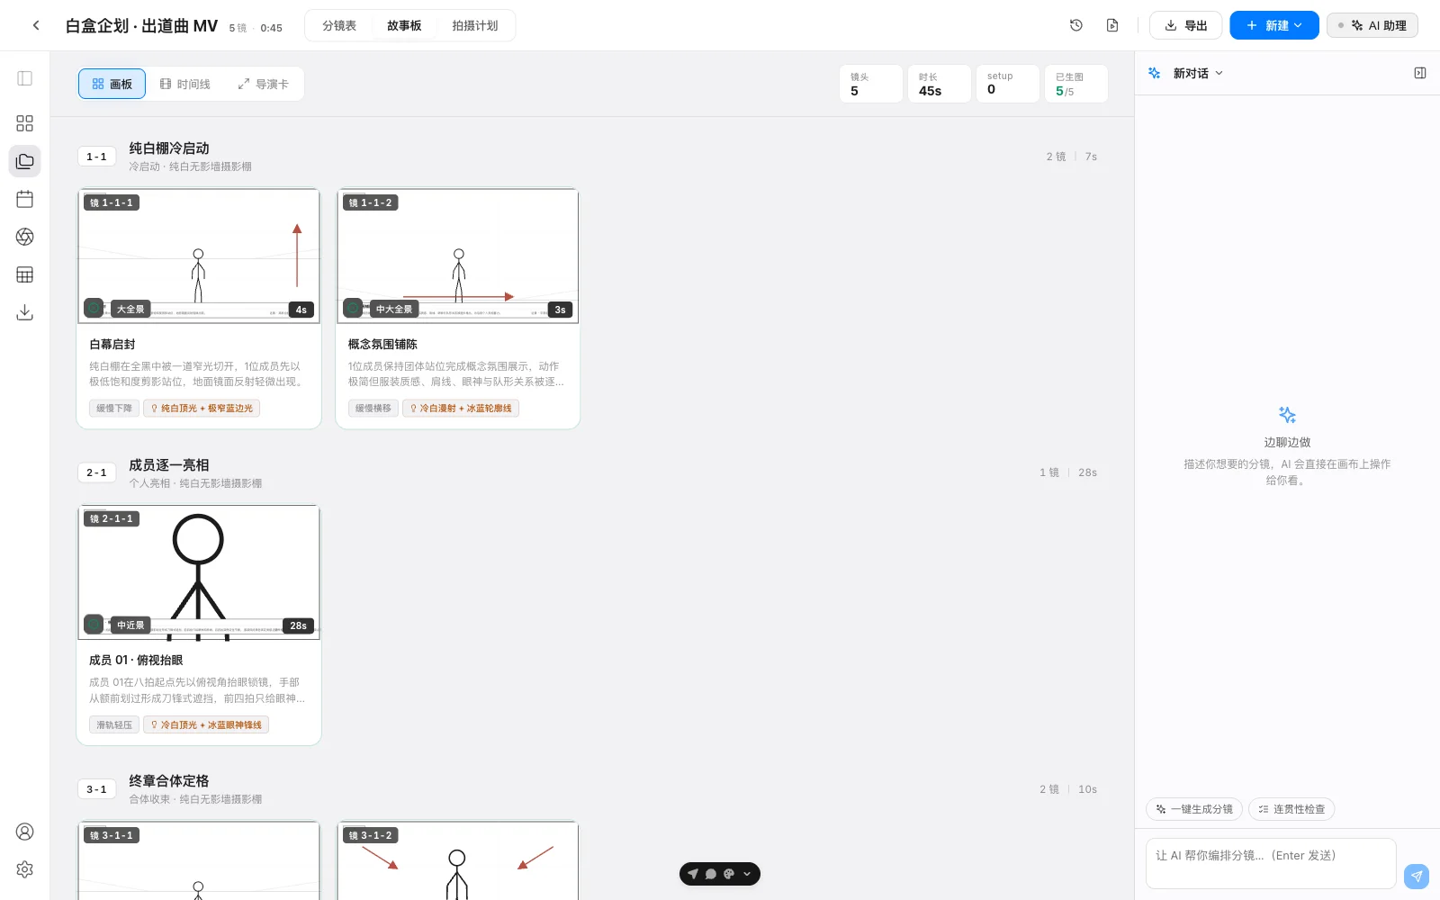Click scene badge 1-1
Screen dimensions: 1440x900
(96, 157)
